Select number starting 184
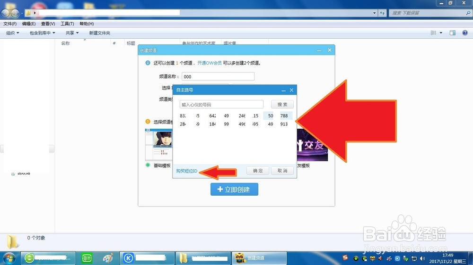The image size is (473, 265). pyautogui.click(x=213, y=124)
